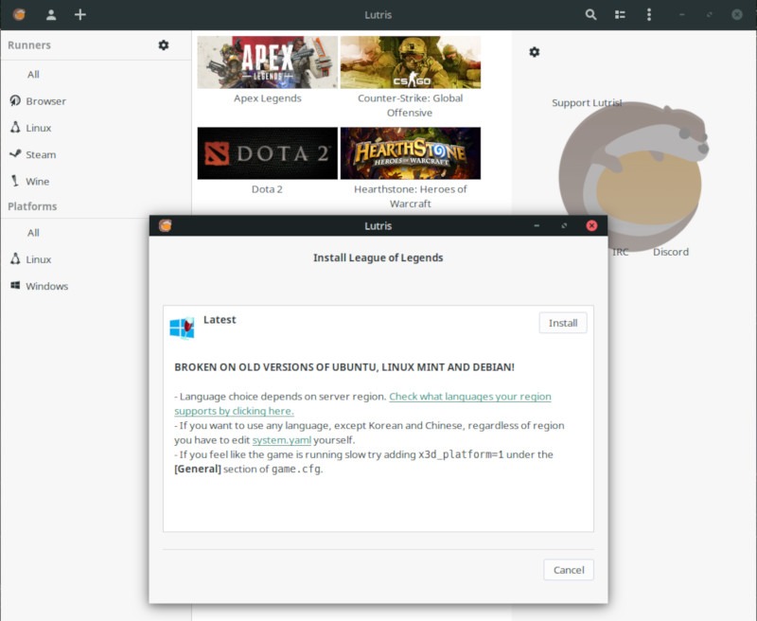Click the Runners settings gear
This screenshot has width=757, height=621.
tap(161, 44)
